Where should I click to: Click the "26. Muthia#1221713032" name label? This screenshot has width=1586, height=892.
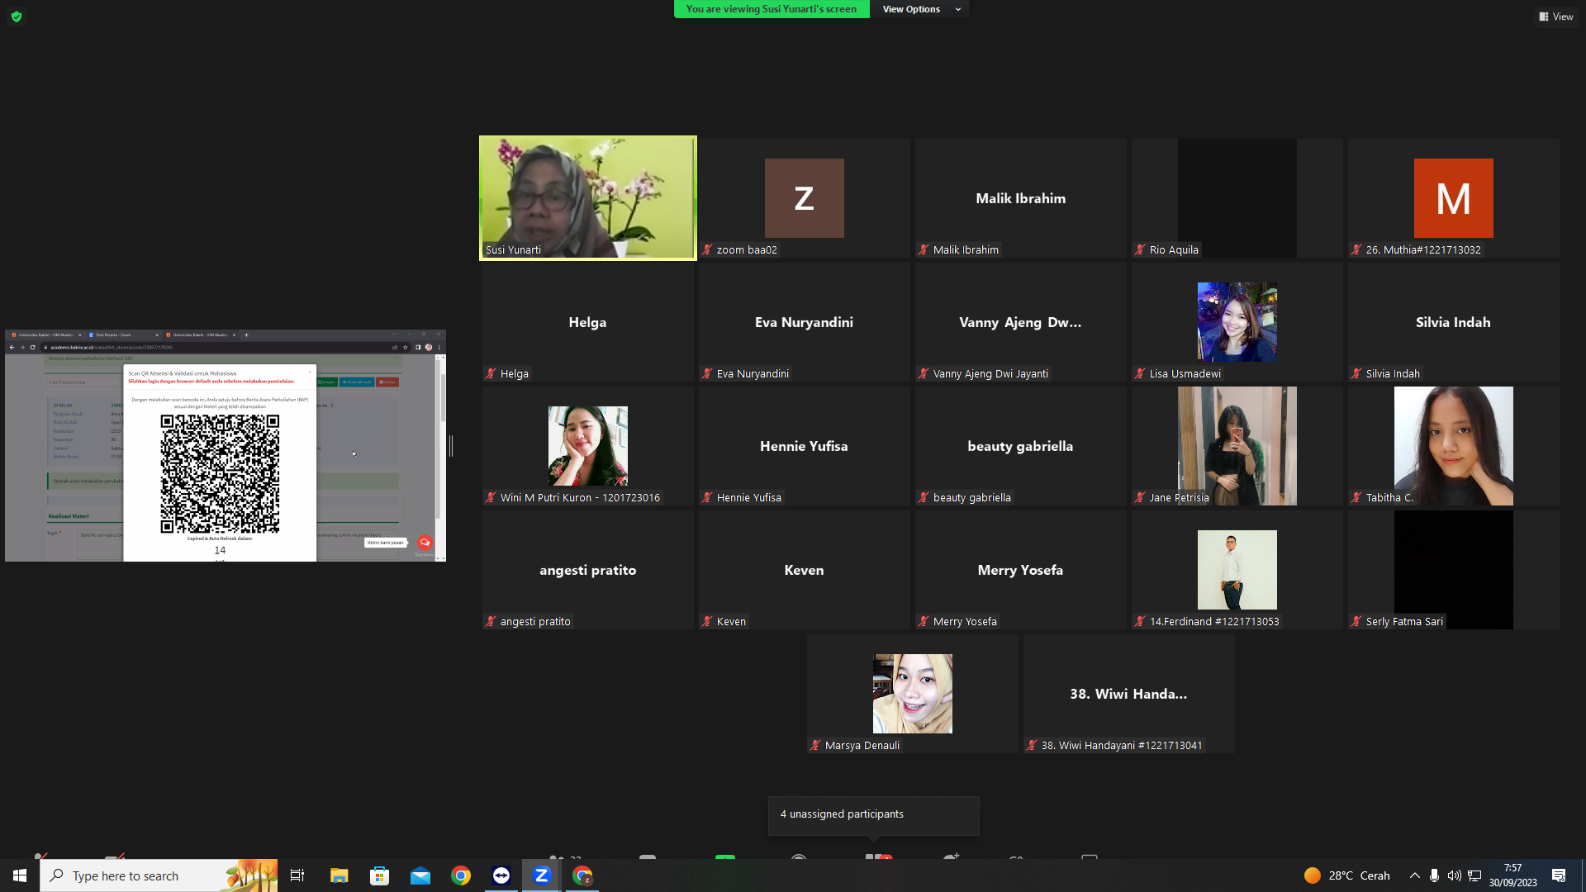click(1423, 249)
